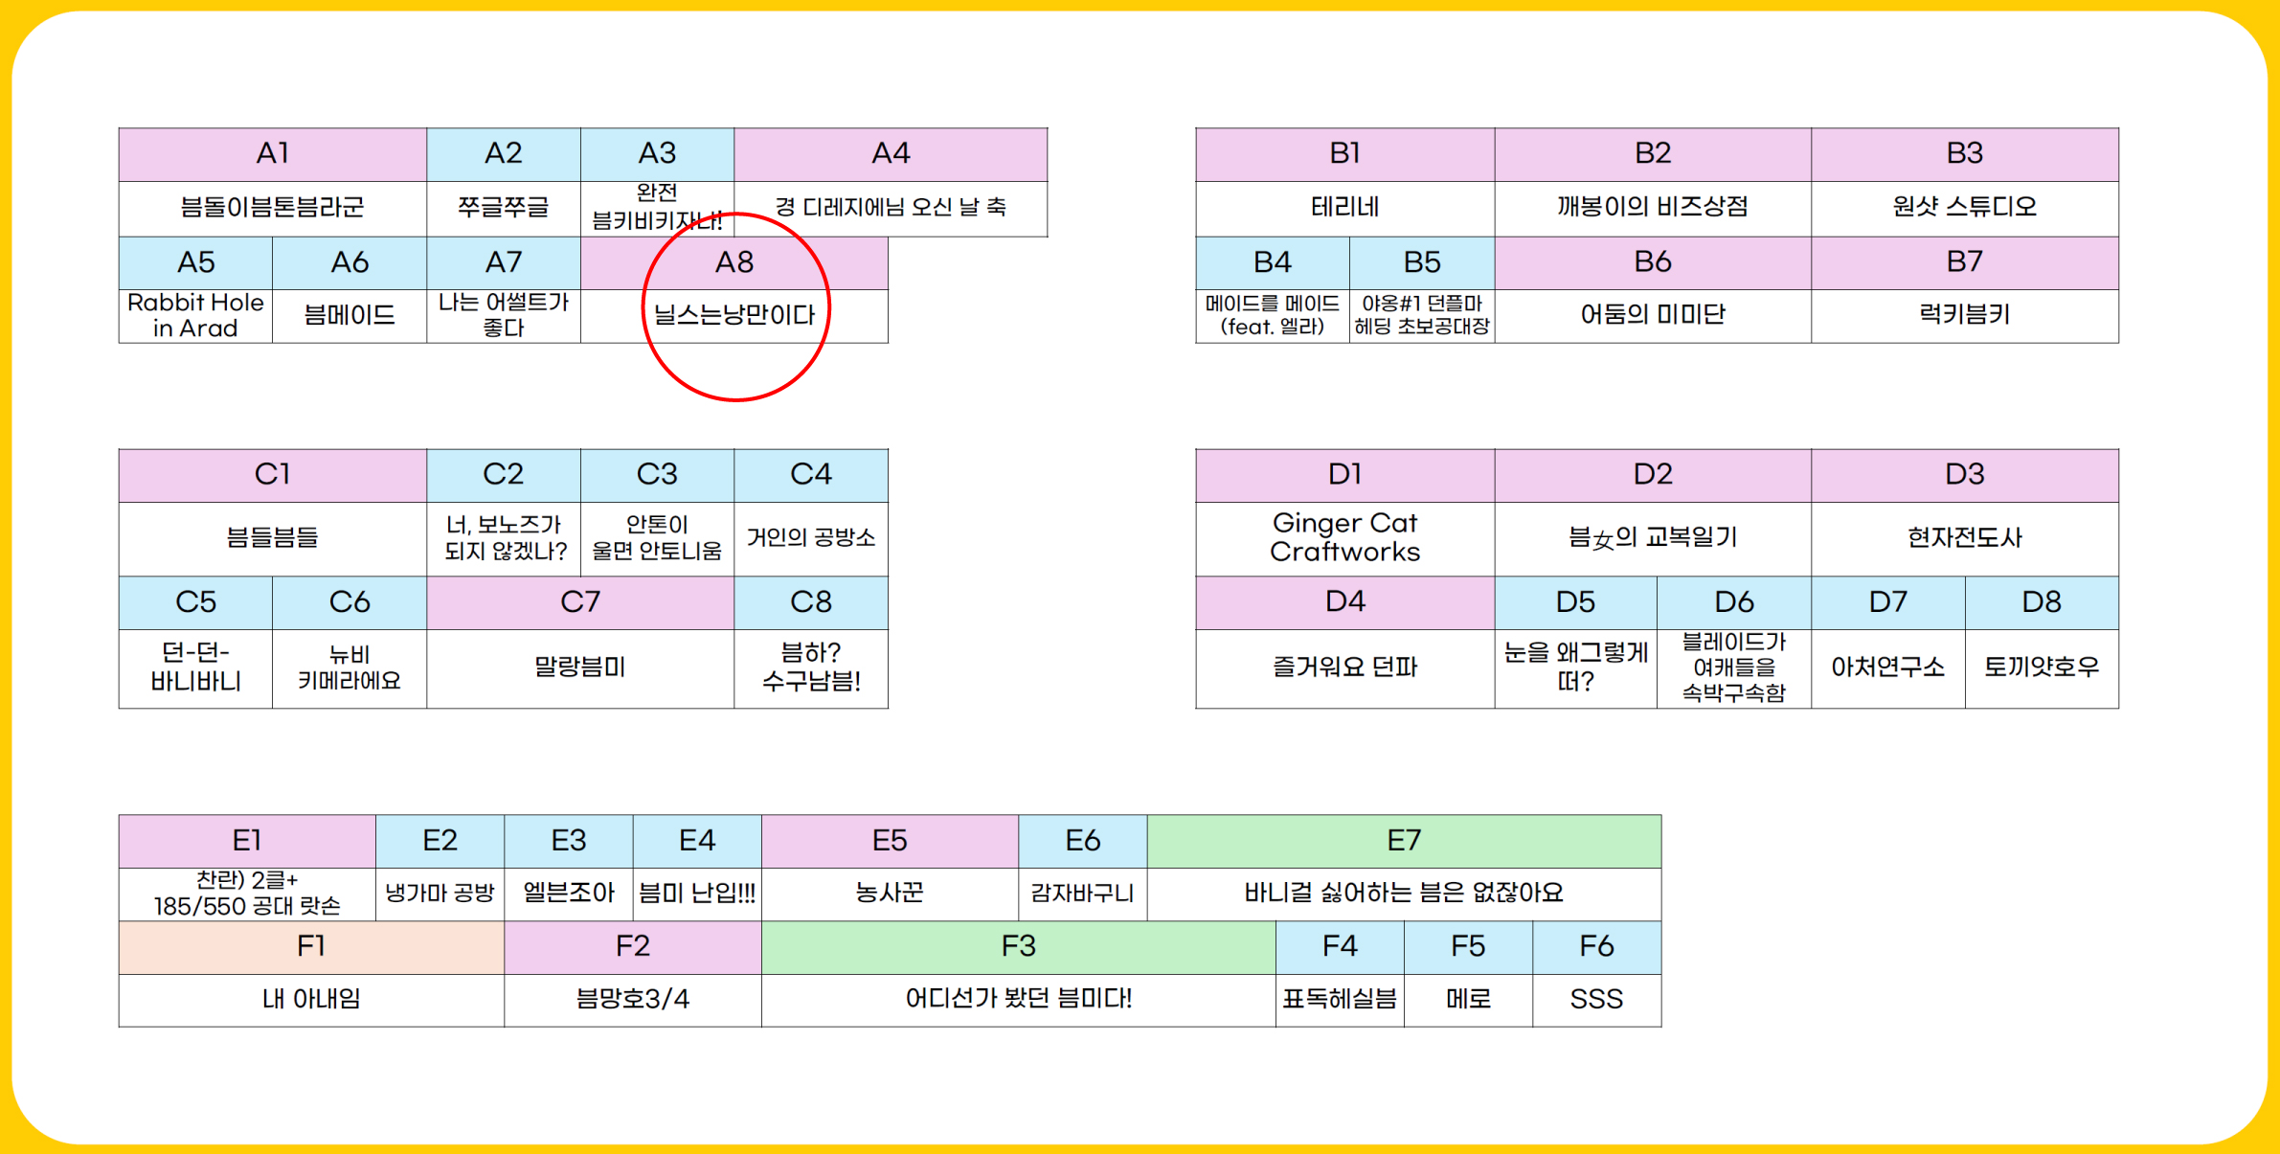Select the D4 header cell
The width and height of the screenshot is (2280, 1154).
1344,602
